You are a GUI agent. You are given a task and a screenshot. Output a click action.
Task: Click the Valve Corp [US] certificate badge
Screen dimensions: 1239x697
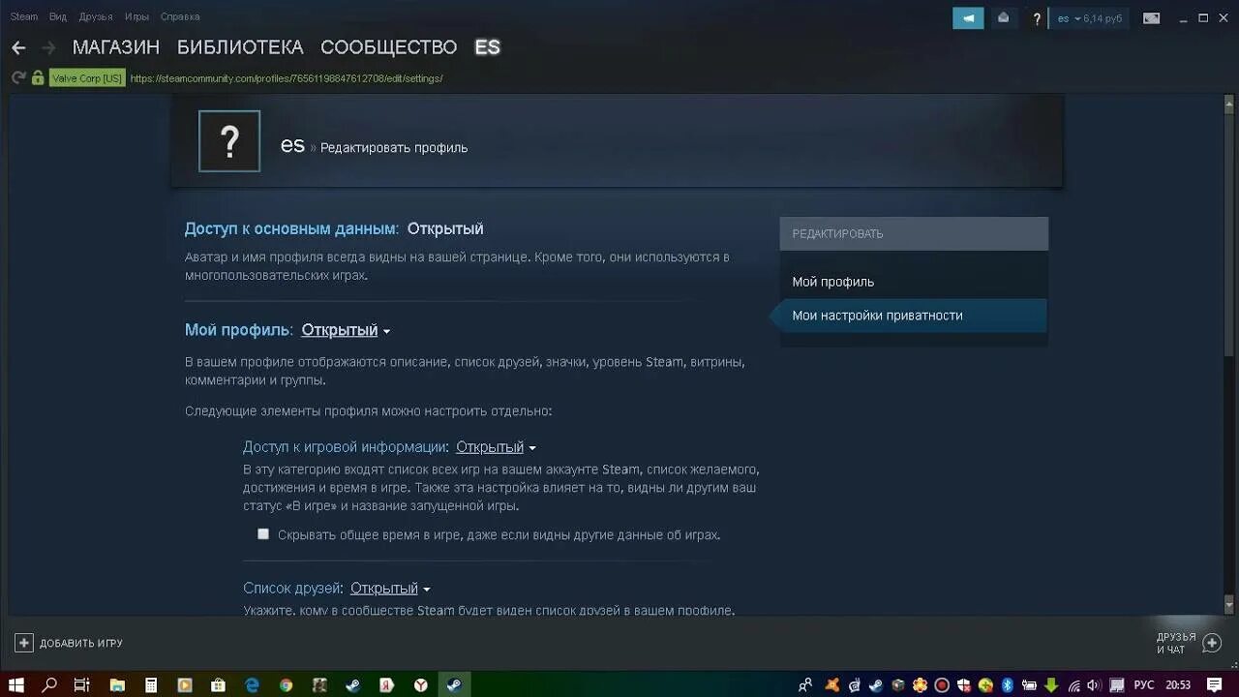click(x=87, y=78)
